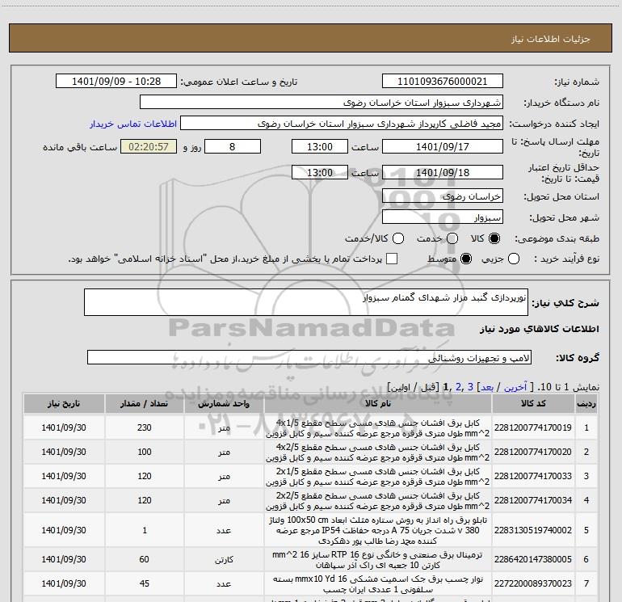Screen dimensions: 622x602
Task: Click quantity 100 in row 2
Action: tap(145, 452)
